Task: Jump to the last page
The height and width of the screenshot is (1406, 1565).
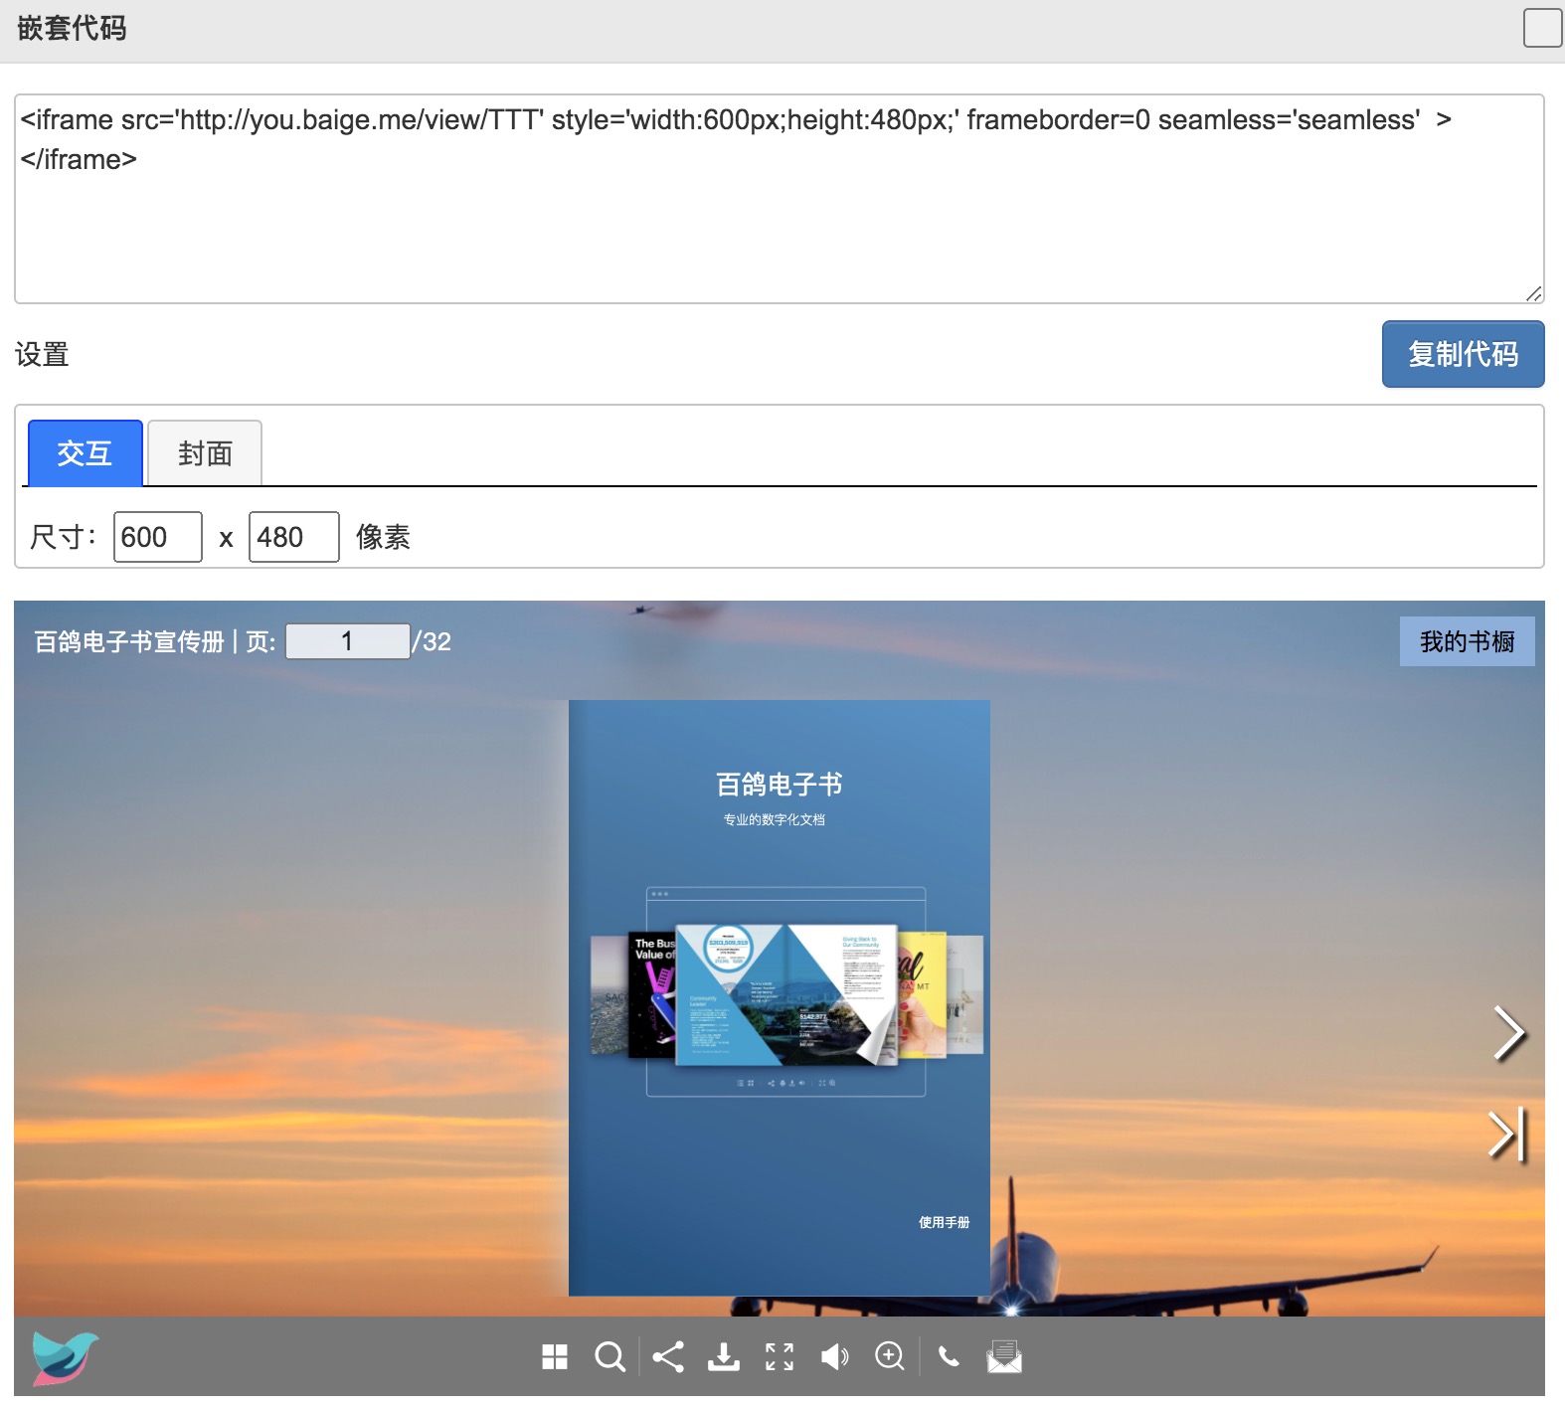Action: click(1506, 1135)
